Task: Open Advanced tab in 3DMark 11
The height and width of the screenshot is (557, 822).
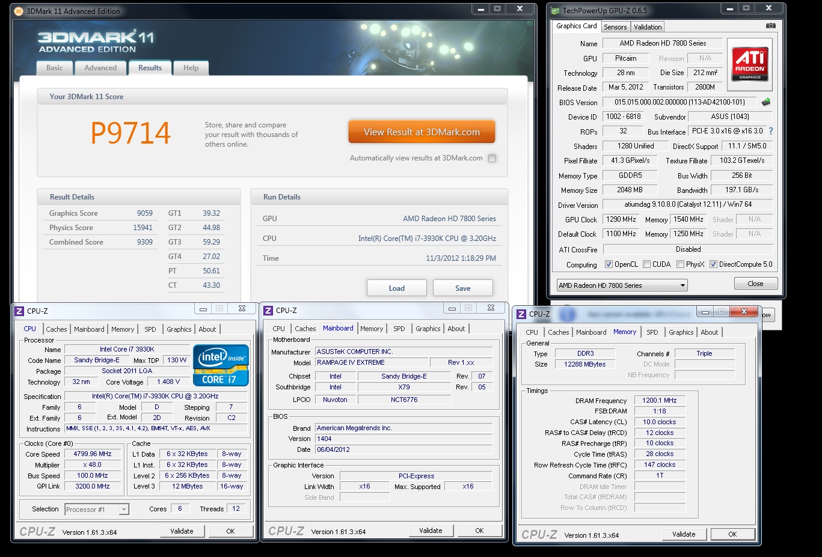Action: (100, 68)
